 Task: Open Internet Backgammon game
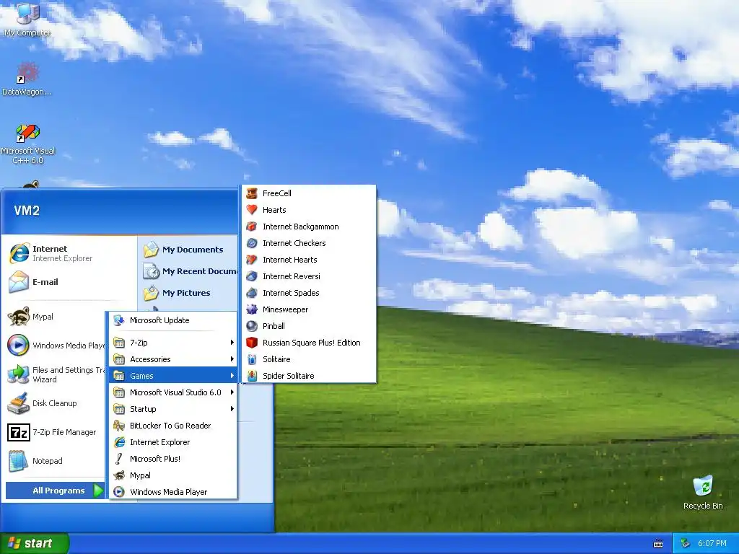click(x=309, y=227)
